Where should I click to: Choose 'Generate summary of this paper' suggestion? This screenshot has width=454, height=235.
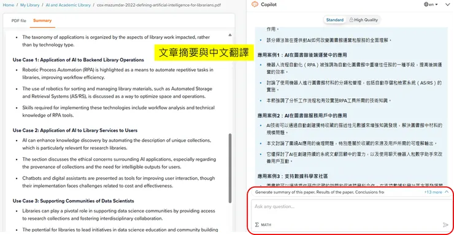click(285, 192)
